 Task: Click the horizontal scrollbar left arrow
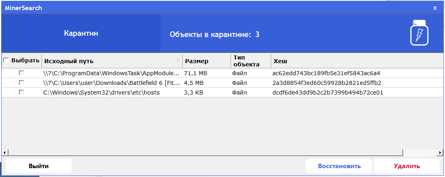(x=4, y=152)
